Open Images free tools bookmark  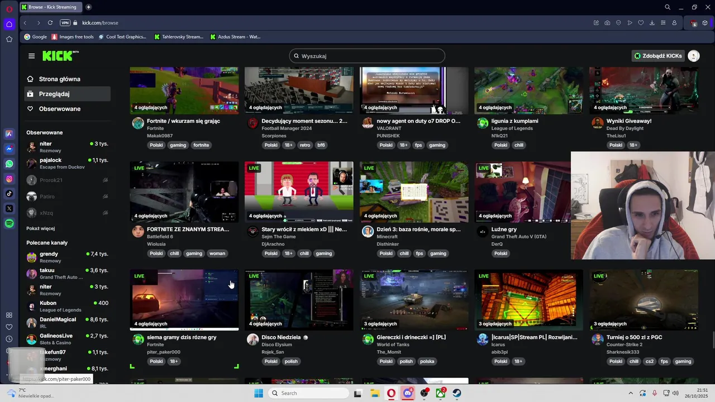[73, 37]
